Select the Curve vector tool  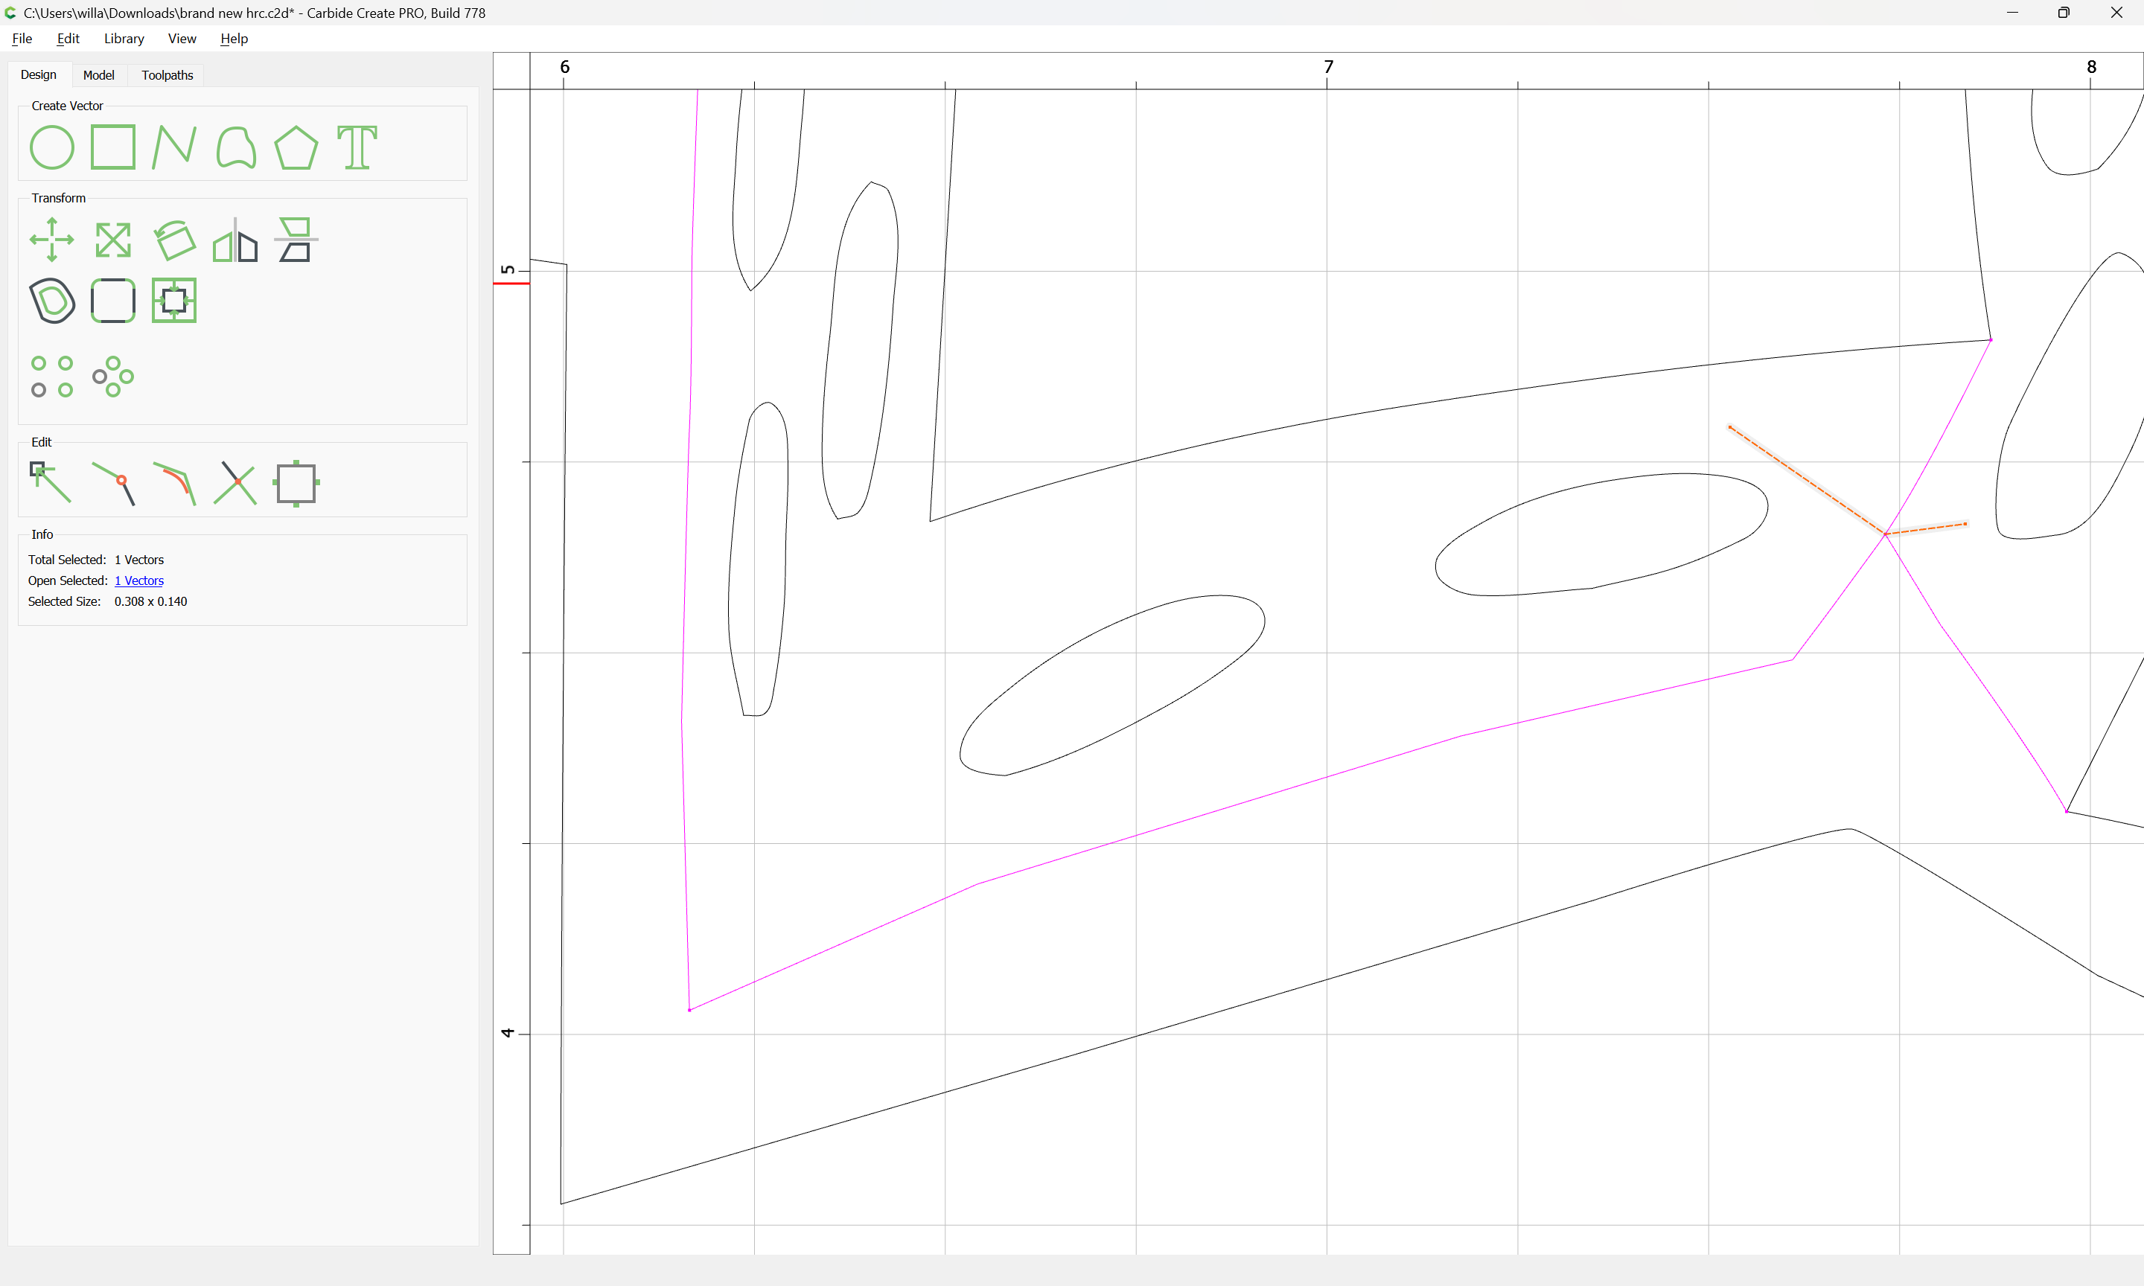coord(236,147)
